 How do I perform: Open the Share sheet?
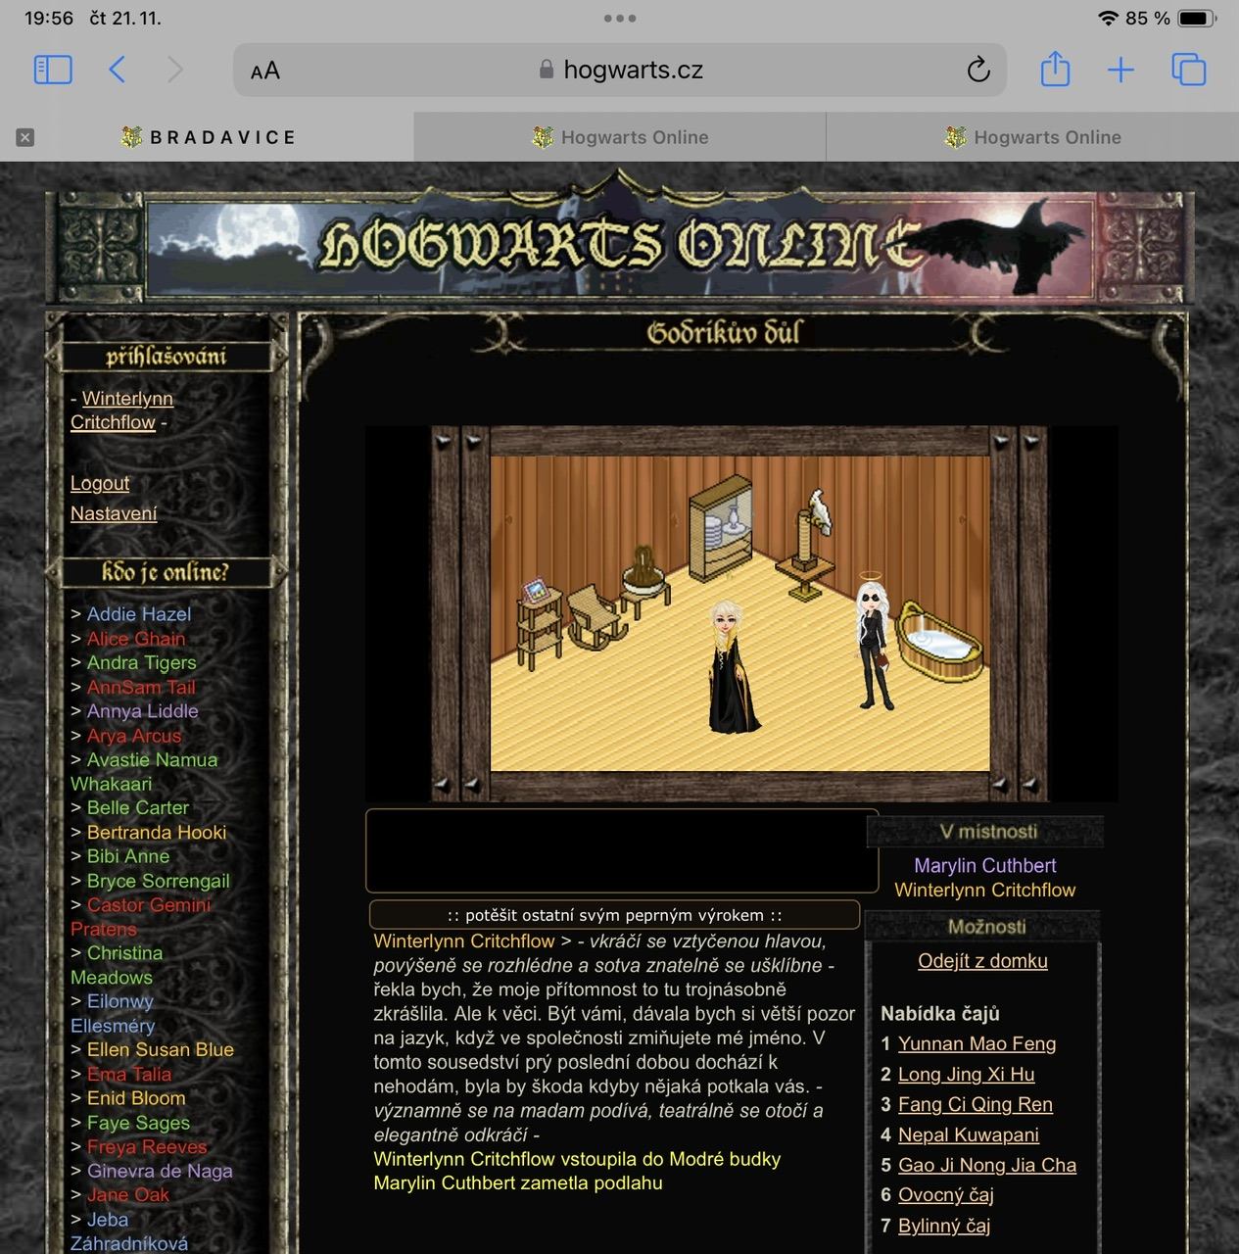pyautogui.click(x=1055, y=69)
